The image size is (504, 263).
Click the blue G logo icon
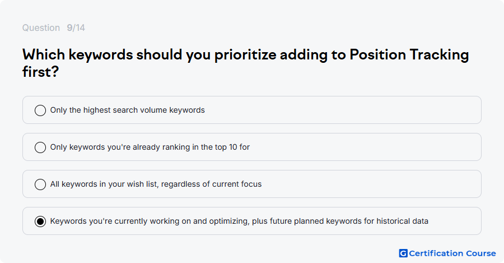pyautogui.click(x=403, y=253)
